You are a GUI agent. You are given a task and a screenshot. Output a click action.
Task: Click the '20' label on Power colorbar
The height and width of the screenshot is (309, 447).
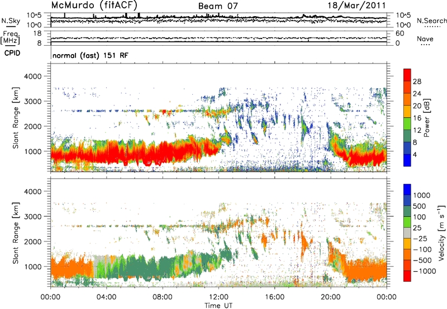click(417, 106)
